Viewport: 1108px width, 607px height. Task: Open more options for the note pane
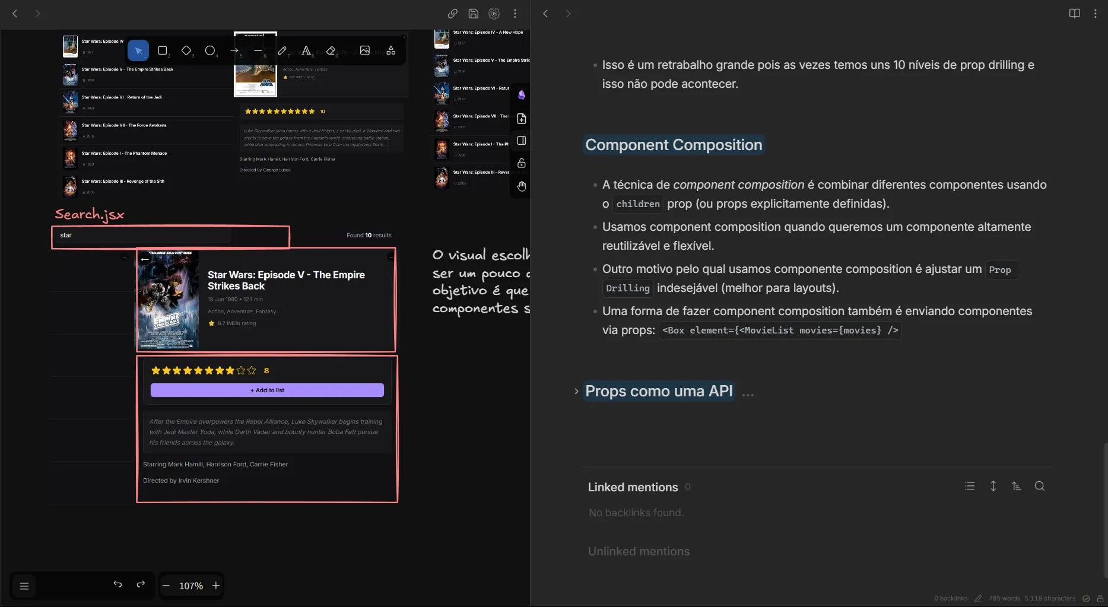click(1096, 14)
